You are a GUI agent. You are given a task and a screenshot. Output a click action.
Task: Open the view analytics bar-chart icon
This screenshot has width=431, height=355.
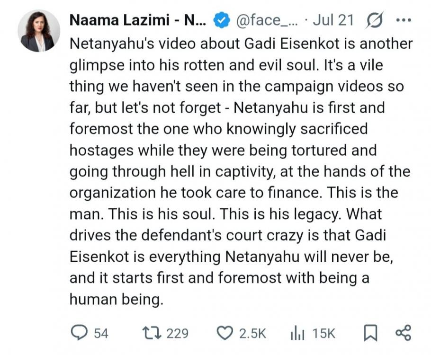(x=297, y=333)
